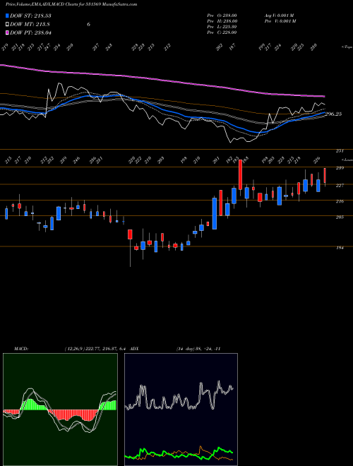
Task: Click the MACD panel title
Action: 20,349
